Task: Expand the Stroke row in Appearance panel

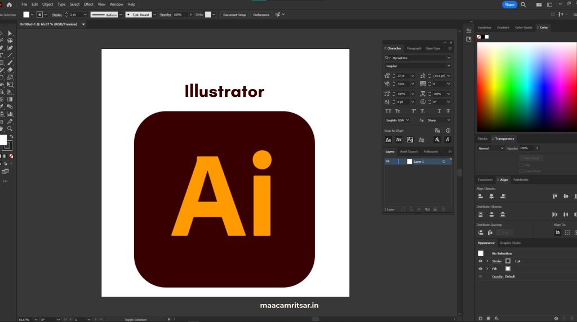Action: 487,261
